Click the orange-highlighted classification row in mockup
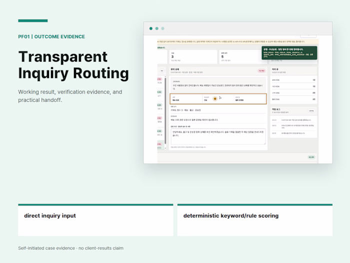Screen dimensions: 350x263 pos(218,99)
